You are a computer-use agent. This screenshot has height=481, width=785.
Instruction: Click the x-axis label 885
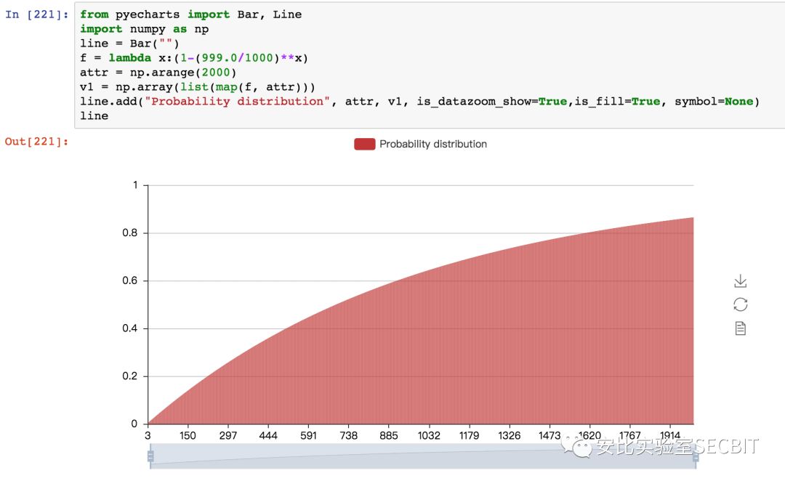pyautogui.click(x=388, y=435)
